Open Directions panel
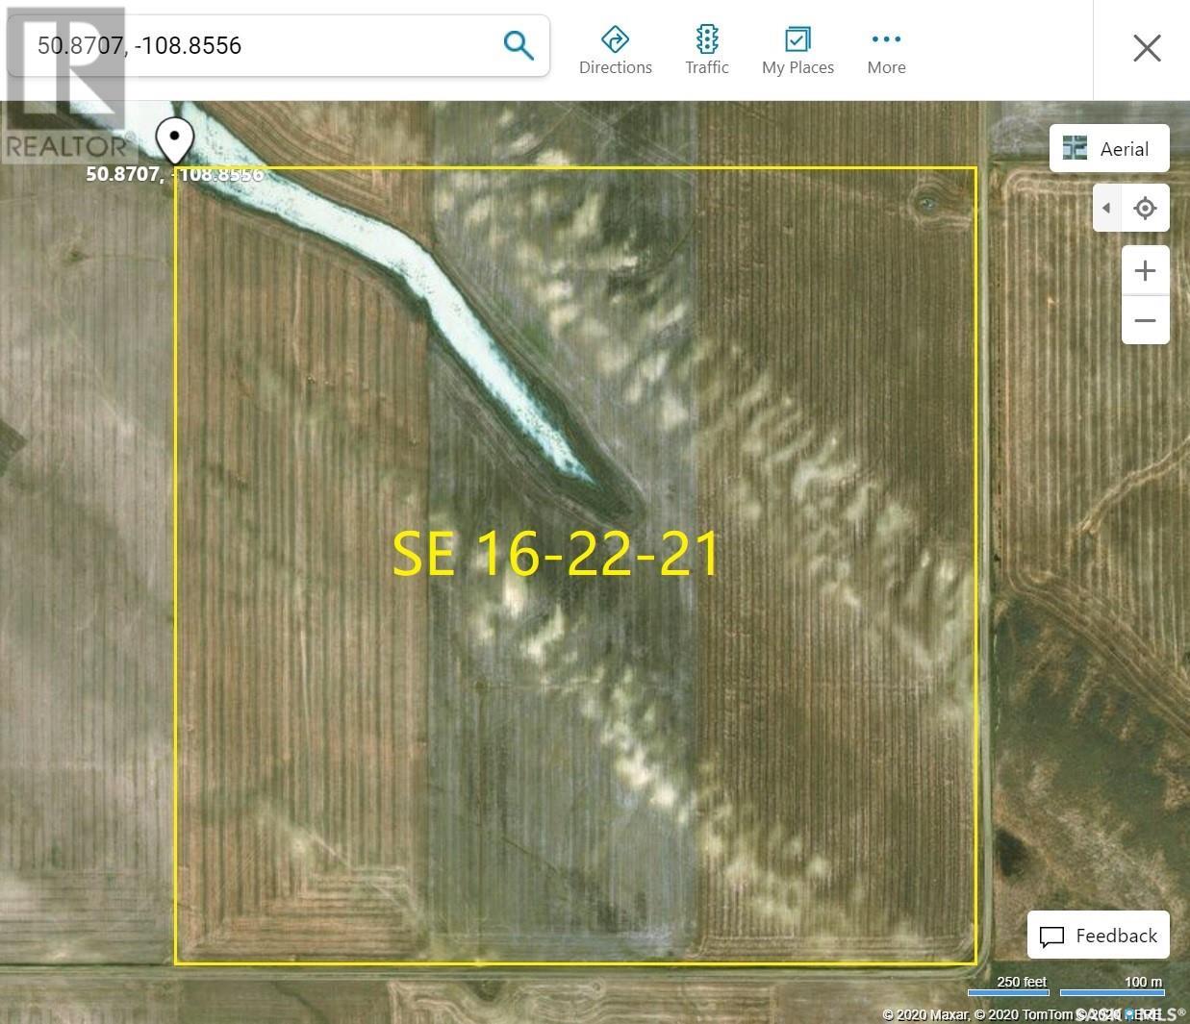Image resolution: width=1190 pixels, height=1024 pixels. (615, 50)
